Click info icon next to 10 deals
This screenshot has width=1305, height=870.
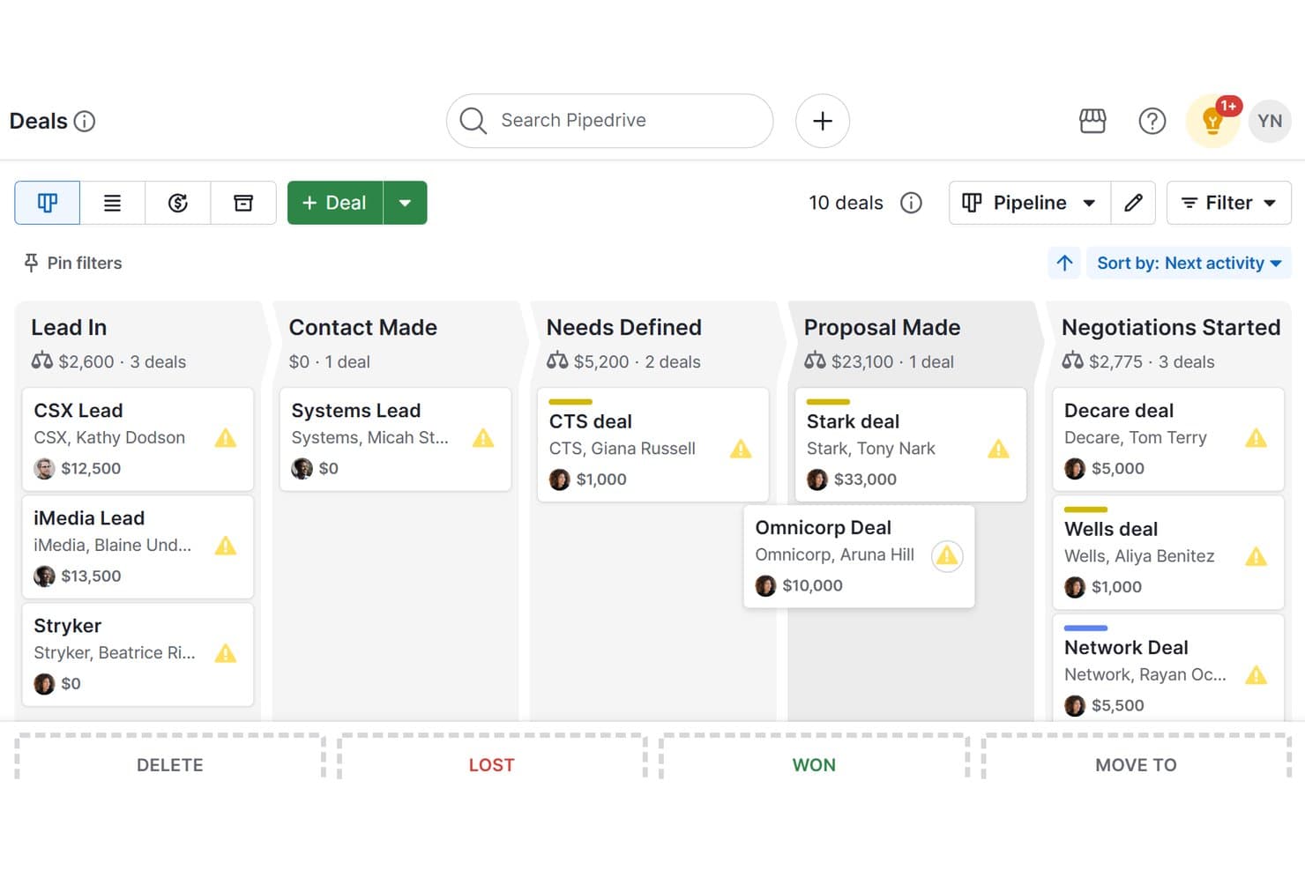click(x=911, y=203)
